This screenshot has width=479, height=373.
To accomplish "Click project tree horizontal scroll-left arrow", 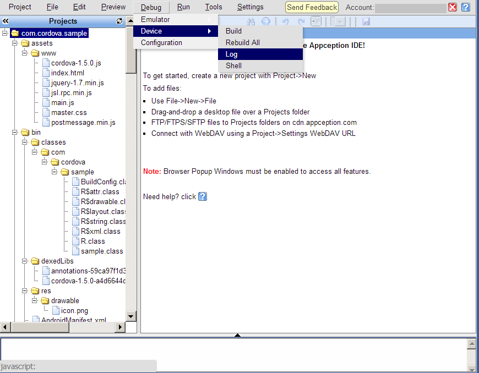I will 5,327.
